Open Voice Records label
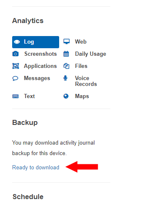This screenshot has width=164, height=210. click(x=86, y=81)
